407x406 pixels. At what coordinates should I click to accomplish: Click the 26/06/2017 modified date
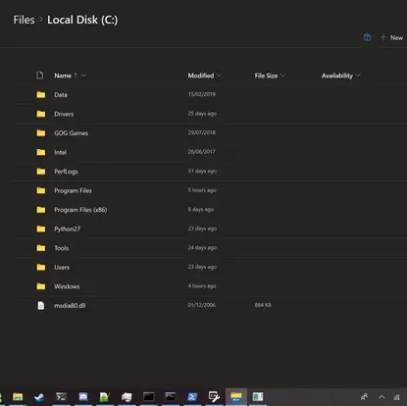(x=202, y=152)
